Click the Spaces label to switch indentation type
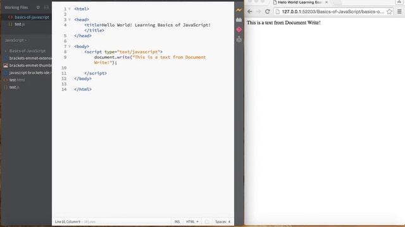Viewport: 405px width, 227px height. tap(221, 221)
